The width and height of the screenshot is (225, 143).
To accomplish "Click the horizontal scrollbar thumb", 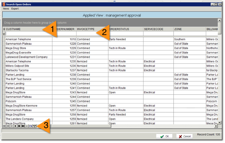I will tap(81, 126).
